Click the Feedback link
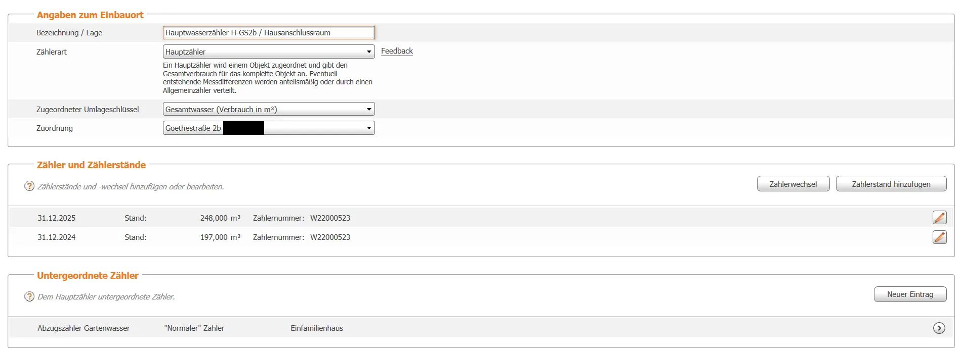961x352 pixels. pos(397,51)
